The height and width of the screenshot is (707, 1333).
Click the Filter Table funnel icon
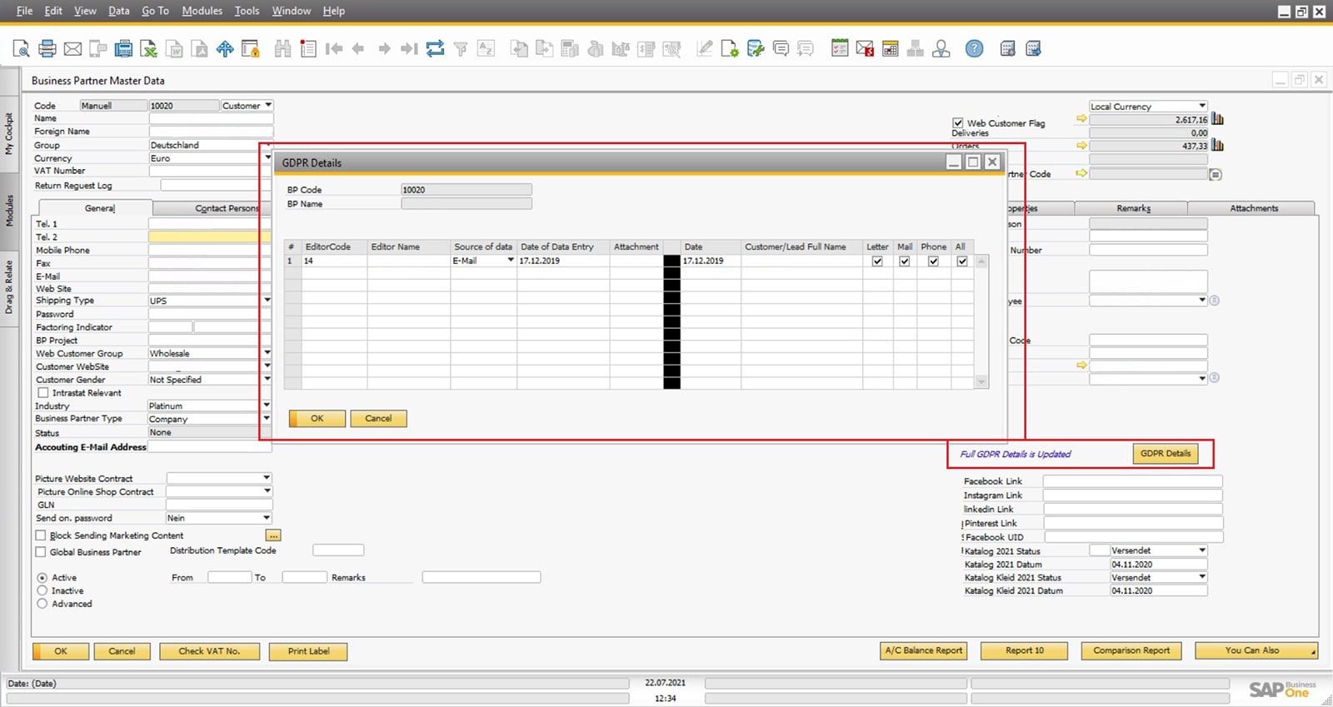(x=461, y=49)
